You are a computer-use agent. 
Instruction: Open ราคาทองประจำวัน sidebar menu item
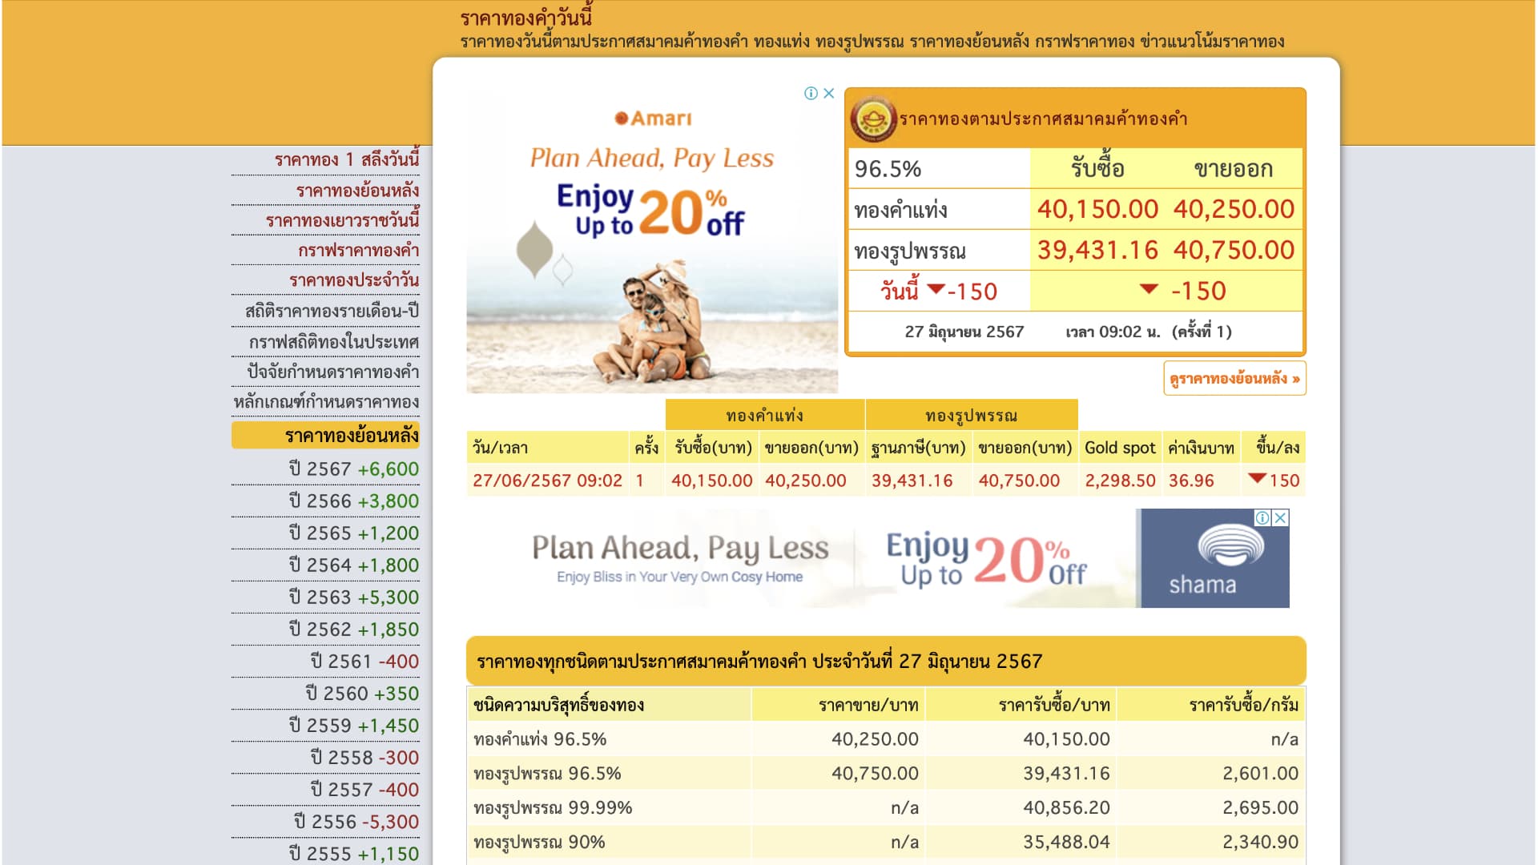click(x=353, y=280)
